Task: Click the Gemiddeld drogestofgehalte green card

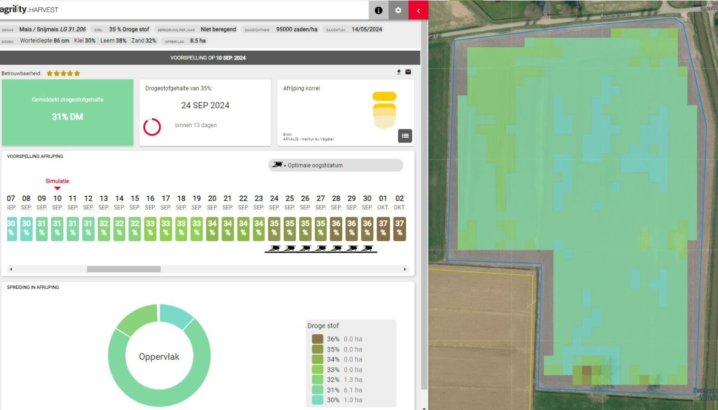Action: click(67, 112)
